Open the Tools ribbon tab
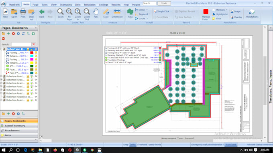This screenshot has height=153, width=273. pyautogui.click(x=45, y=5)
